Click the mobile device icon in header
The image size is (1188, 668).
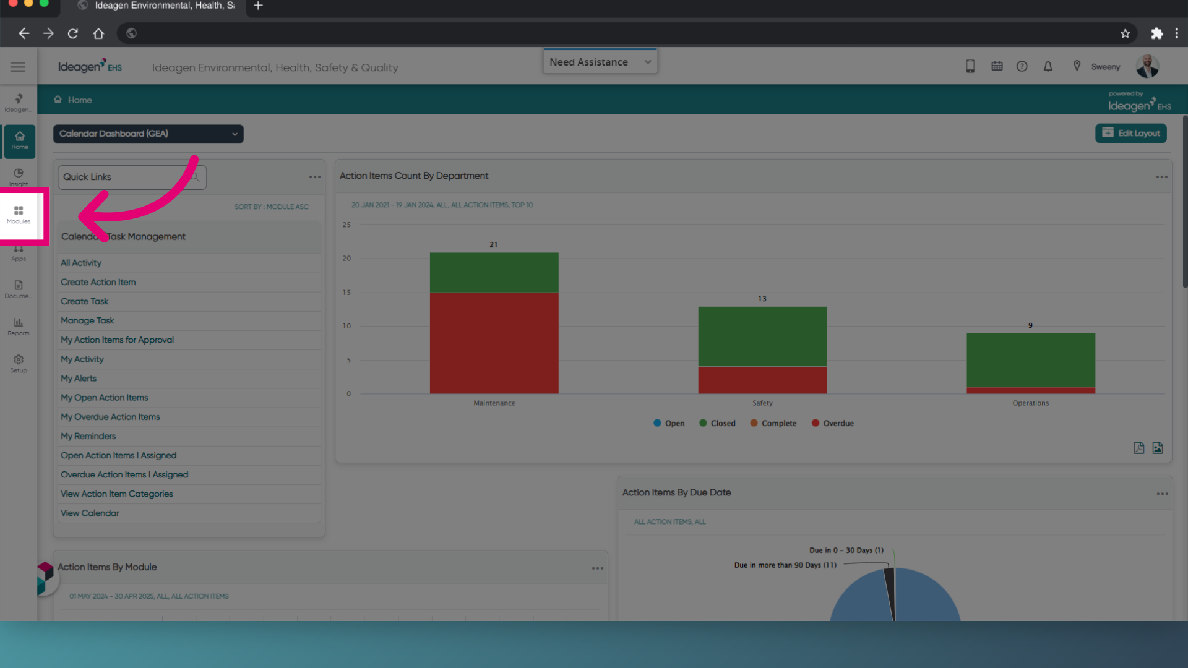pyautogui.click(x=970, y=66)
